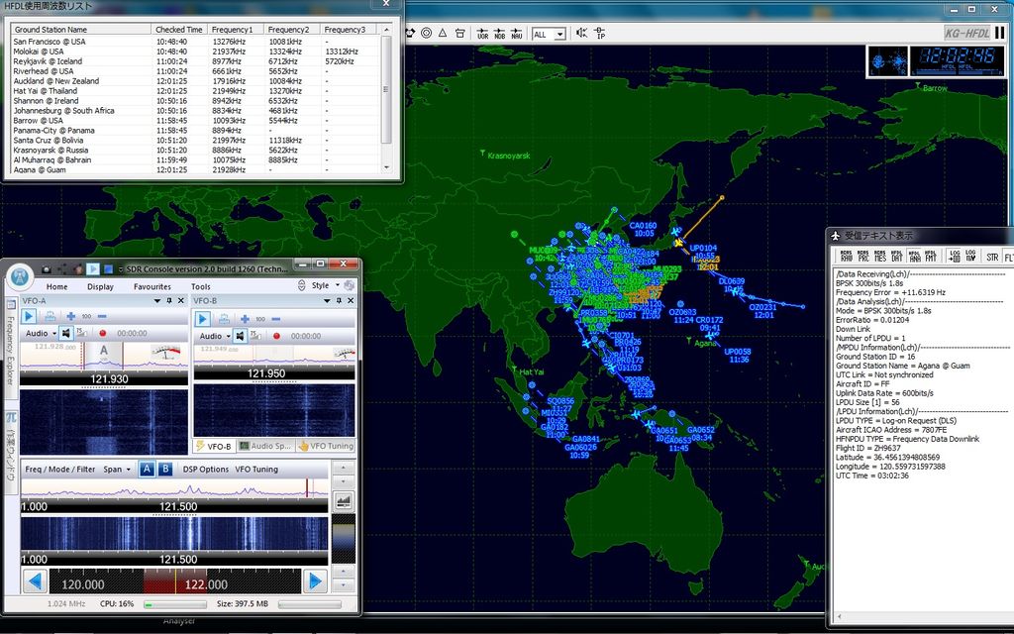1014x634 pixels.
Task: Toggle the HFDL FMT button in receive panel
Action: point(932,258)
